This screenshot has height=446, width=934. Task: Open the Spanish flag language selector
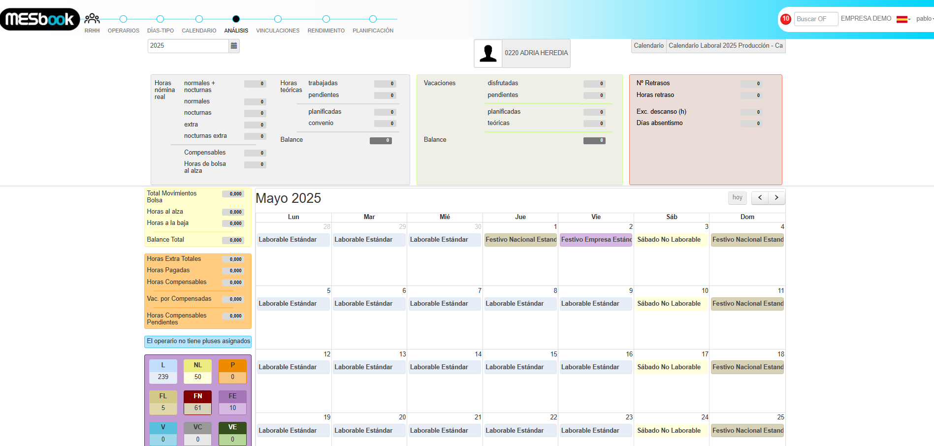tap(902, 19)
